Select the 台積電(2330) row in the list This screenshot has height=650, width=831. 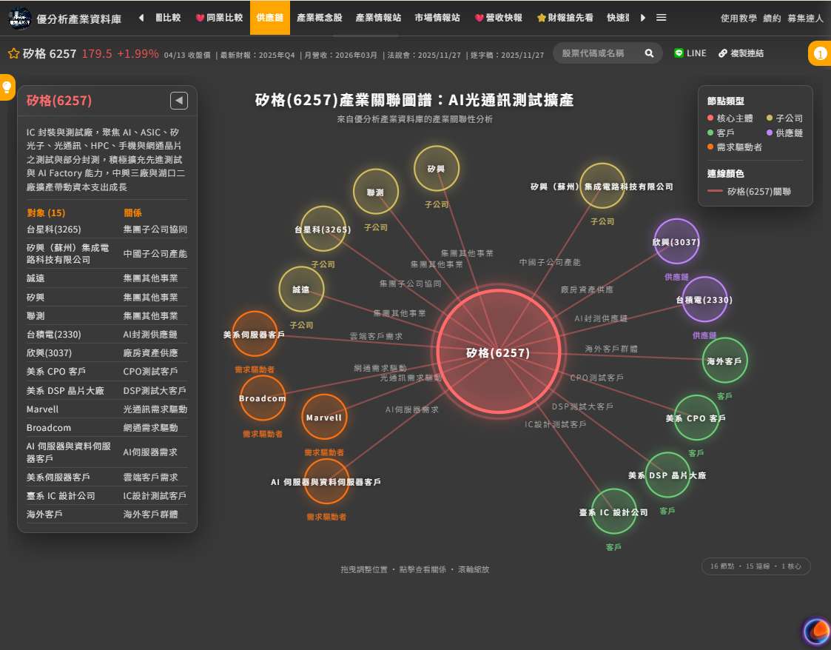click(53, 335)
